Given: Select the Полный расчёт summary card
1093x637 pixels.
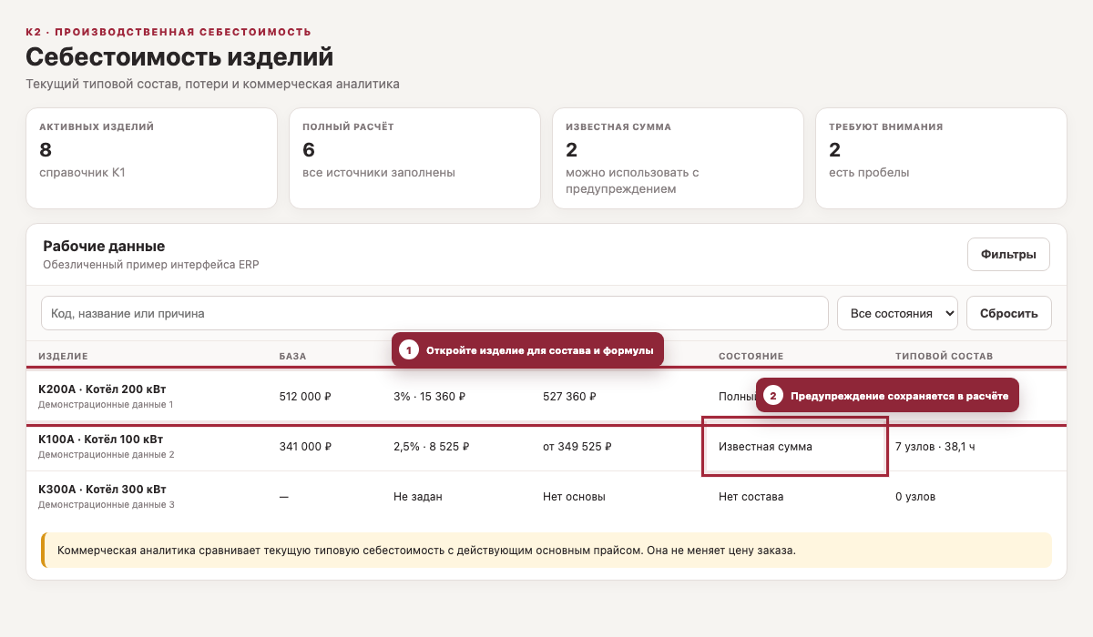Looking at the screenshot, I should tap(414, 158).
